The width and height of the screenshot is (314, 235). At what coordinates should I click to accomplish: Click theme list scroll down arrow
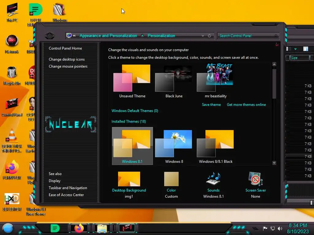(x=274, y=163)
